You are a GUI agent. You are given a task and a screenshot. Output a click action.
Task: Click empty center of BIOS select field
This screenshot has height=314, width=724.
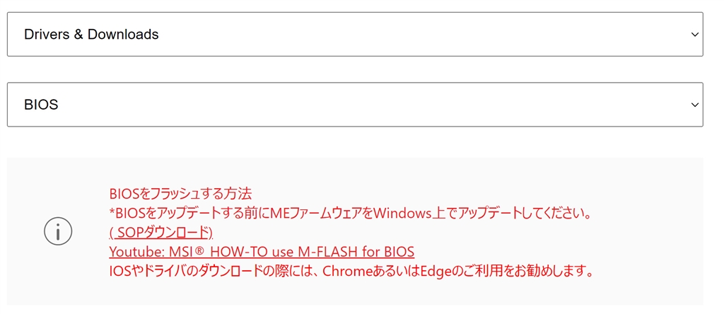coord(354,105)
